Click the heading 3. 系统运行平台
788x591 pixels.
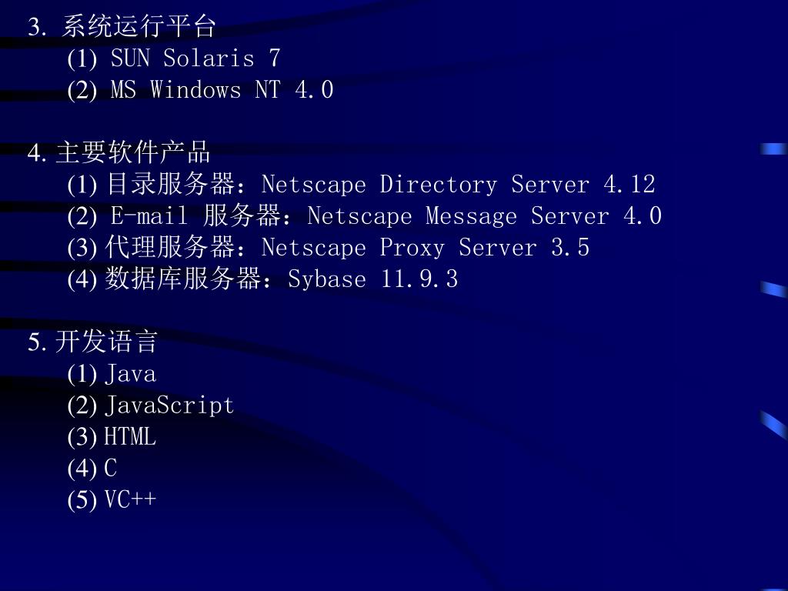[122, 26]
